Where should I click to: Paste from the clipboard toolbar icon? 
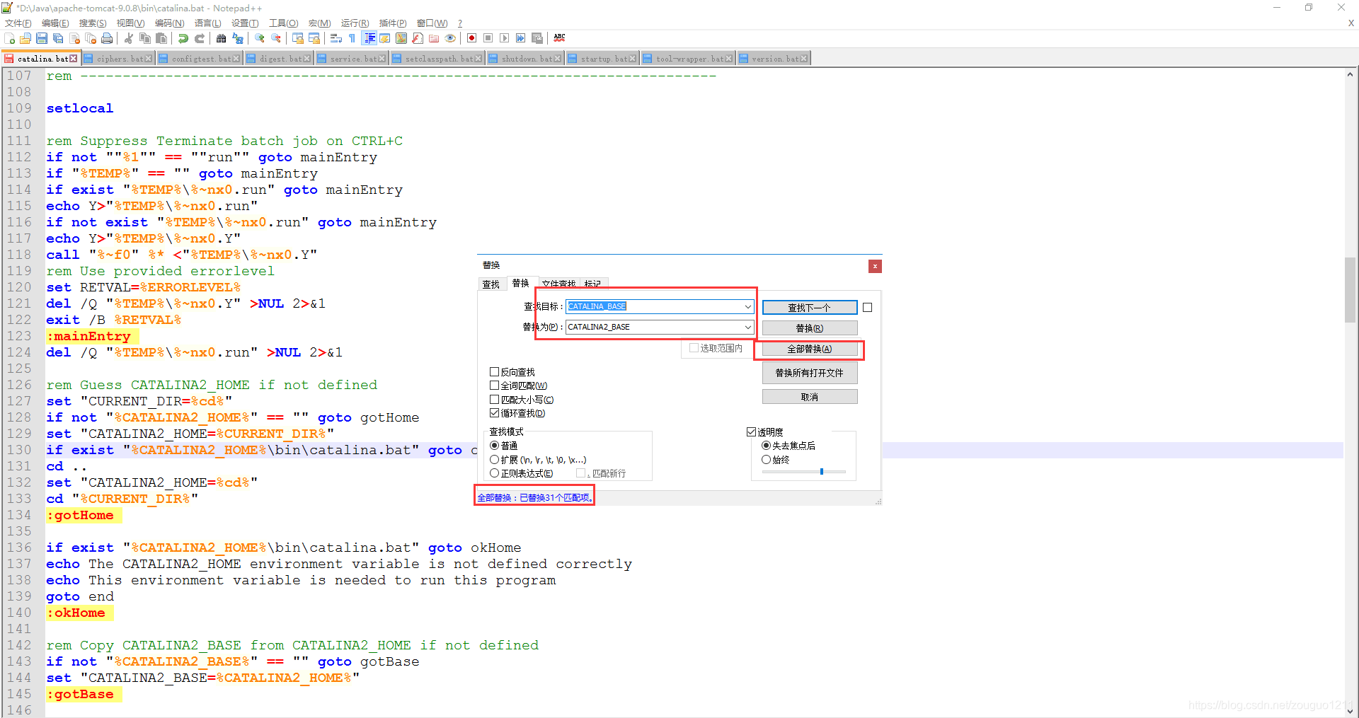click(x=161, y=38)
